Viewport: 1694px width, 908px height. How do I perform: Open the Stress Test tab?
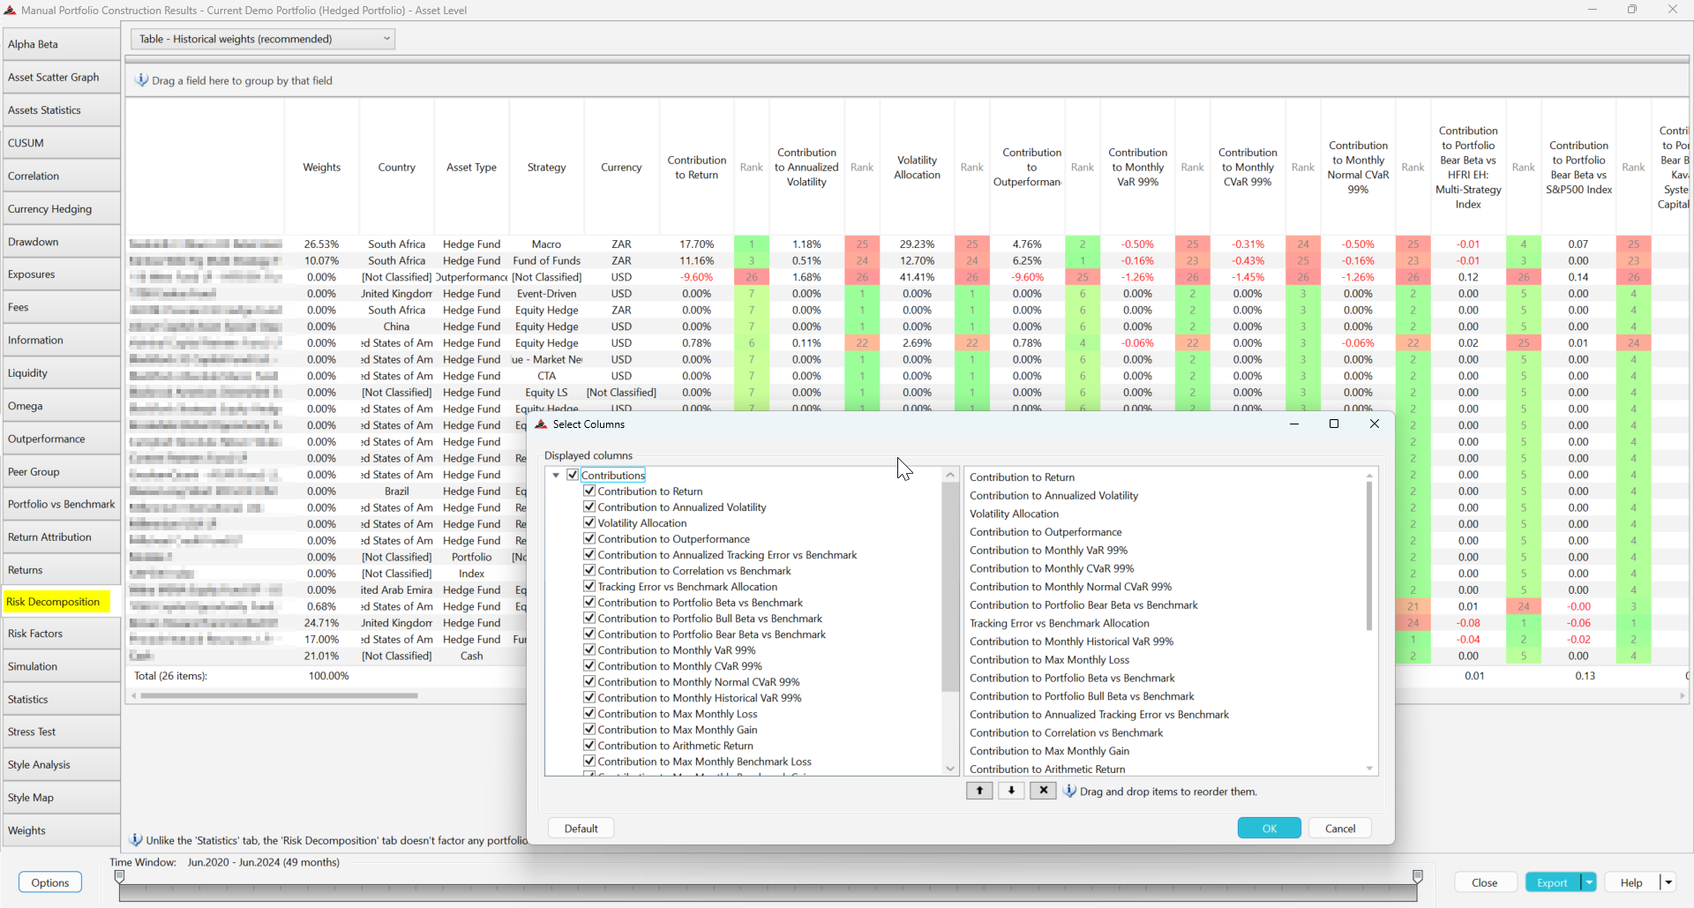pyautogui.click(x=60, y=731)
